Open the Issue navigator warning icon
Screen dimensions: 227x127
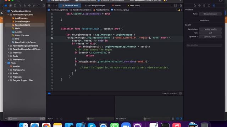[24, 6]
